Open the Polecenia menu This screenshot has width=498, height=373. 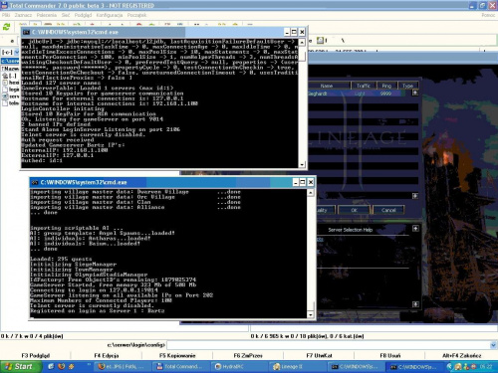(x=47, y=15)
